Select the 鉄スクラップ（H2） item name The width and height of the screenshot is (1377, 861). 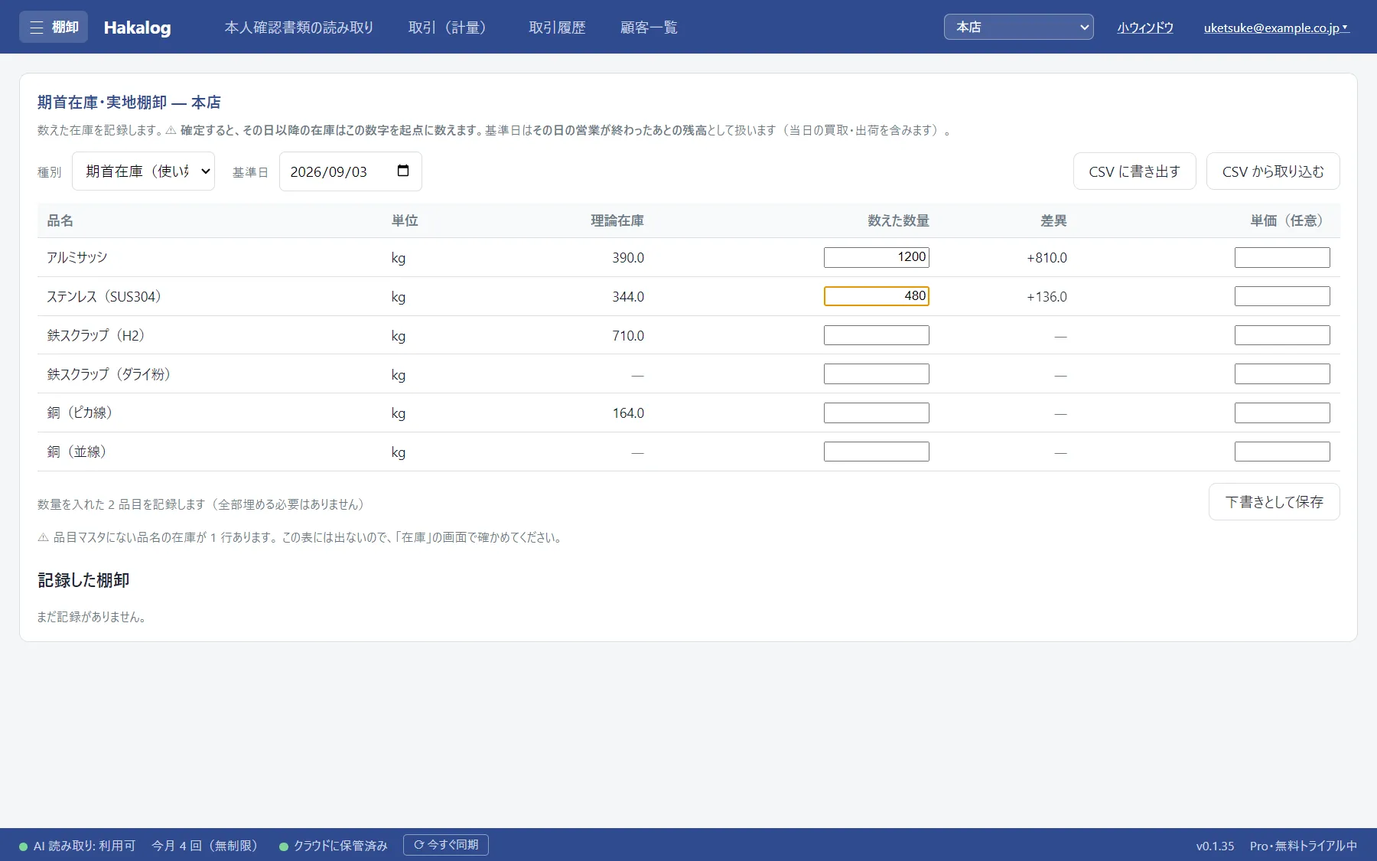(98, 335)
